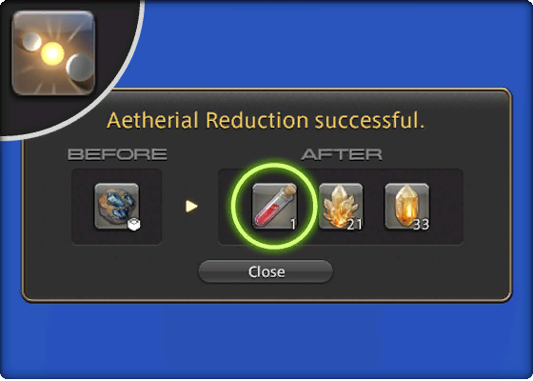Click the quantity 1 on the red vial
The image size is (533, 381).
pos(293,225)
